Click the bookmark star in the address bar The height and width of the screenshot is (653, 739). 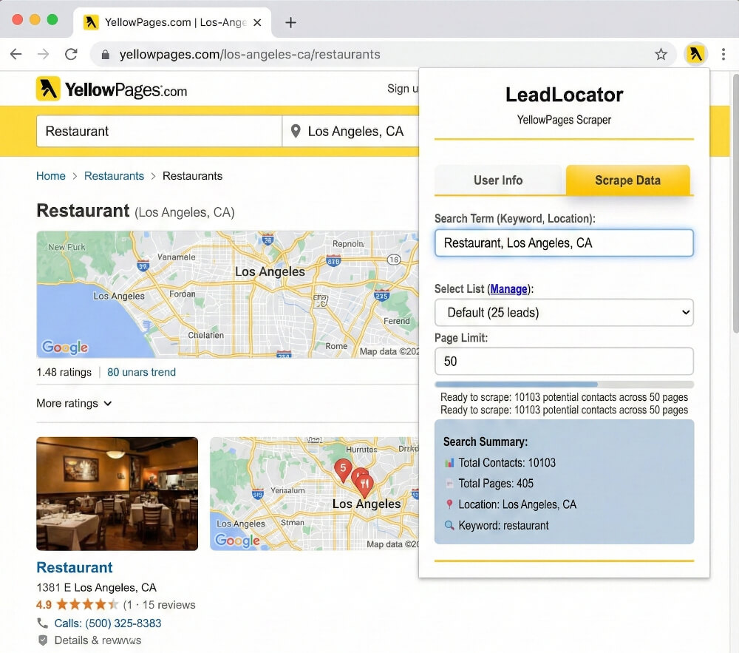(661, 53)
